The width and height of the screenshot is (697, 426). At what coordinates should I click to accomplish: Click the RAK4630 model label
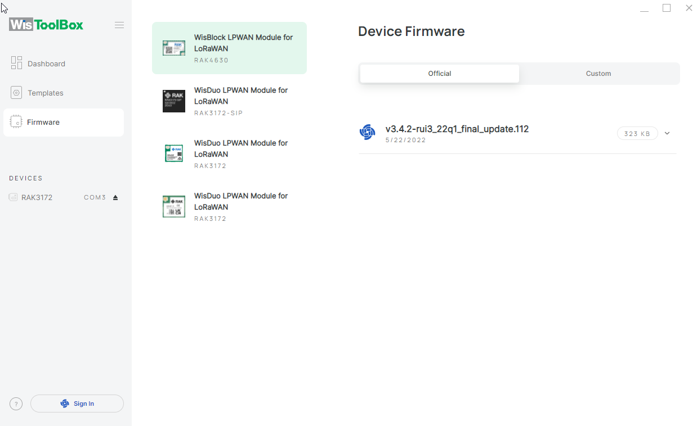[211, 60]
